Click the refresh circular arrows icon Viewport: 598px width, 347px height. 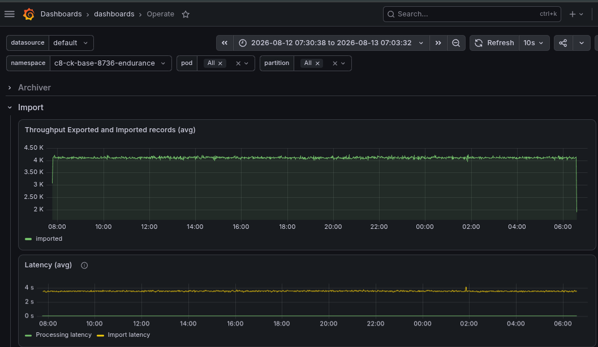(x=479, y=43)
